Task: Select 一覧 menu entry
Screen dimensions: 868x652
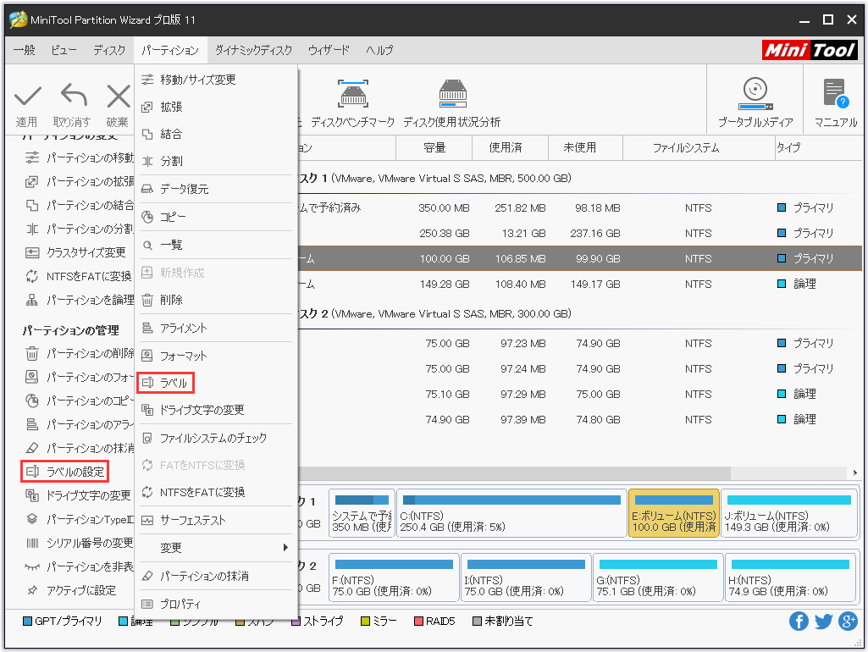Action: (x=216, y=245)
